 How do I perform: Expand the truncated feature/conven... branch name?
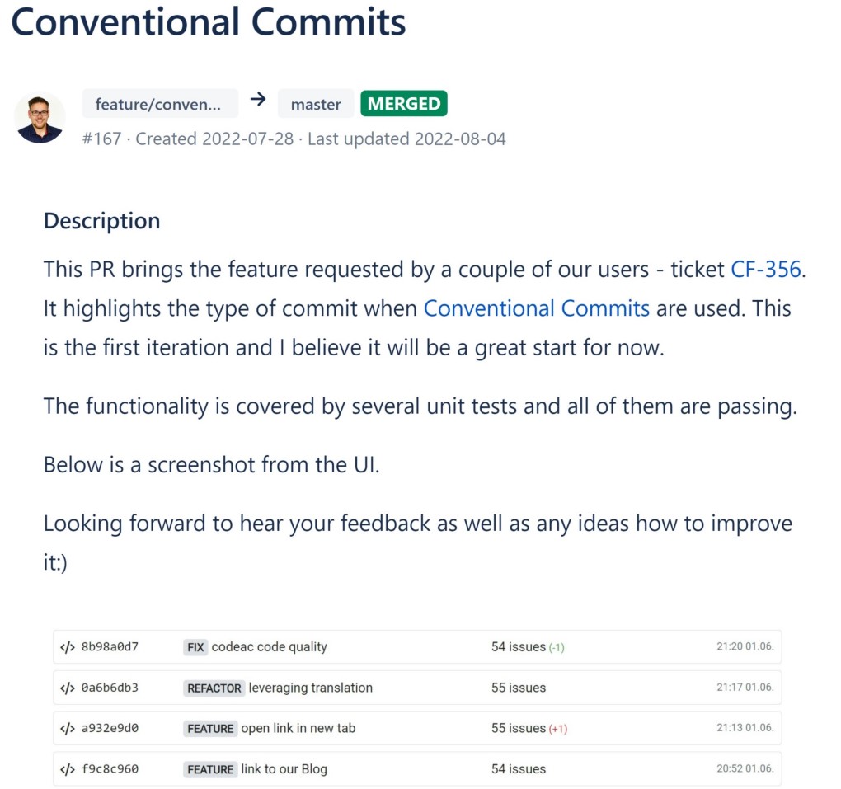pyautogui.click(x=159, y=103)
